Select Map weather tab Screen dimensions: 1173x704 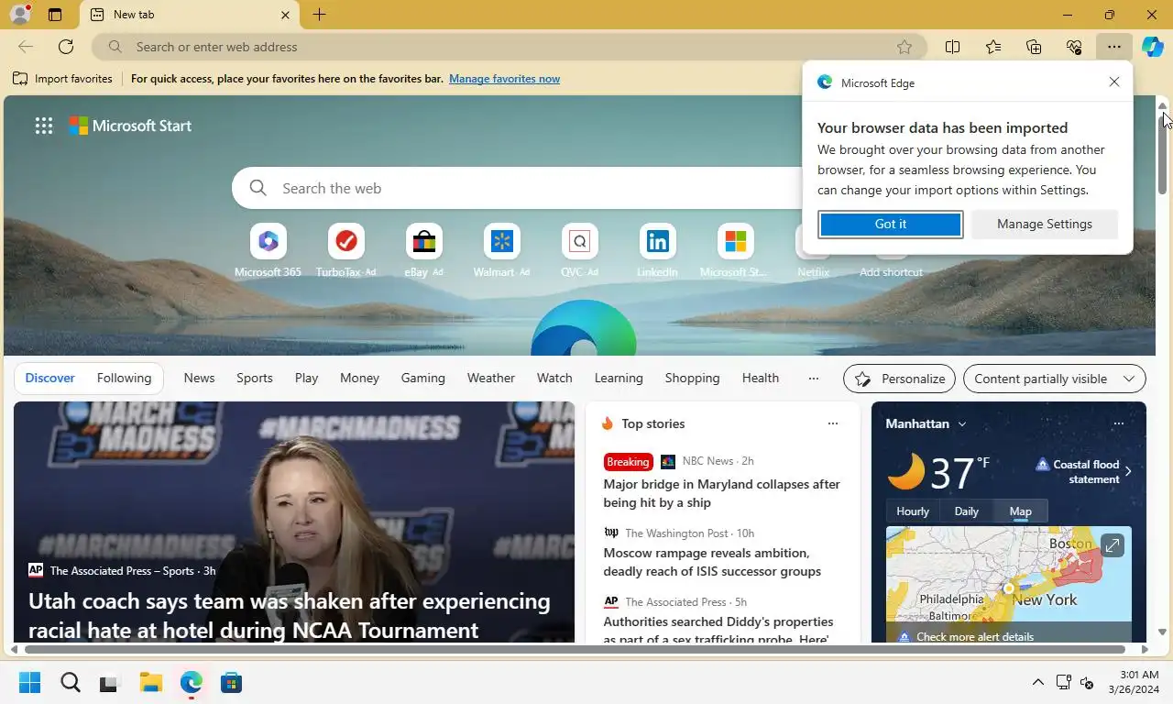(x=1020, y=511)
